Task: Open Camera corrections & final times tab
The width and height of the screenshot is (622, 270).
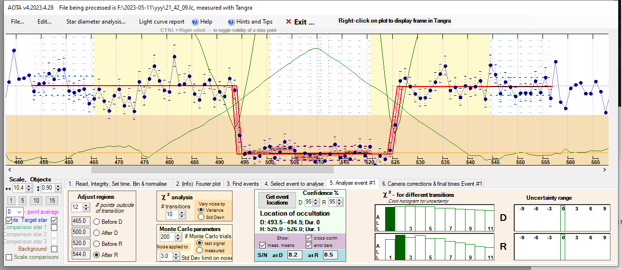Action: tap(432, 184)
